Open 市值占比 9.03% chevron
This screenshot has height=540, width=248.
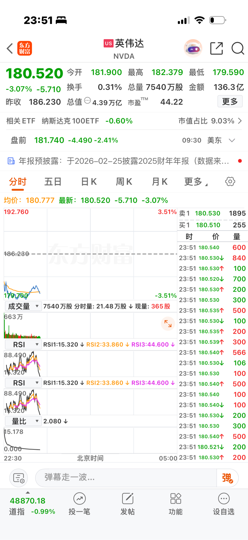tap(240, 121)
